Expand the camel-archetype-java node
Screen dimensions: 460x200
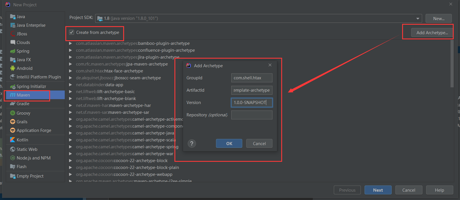click(71, 133)
